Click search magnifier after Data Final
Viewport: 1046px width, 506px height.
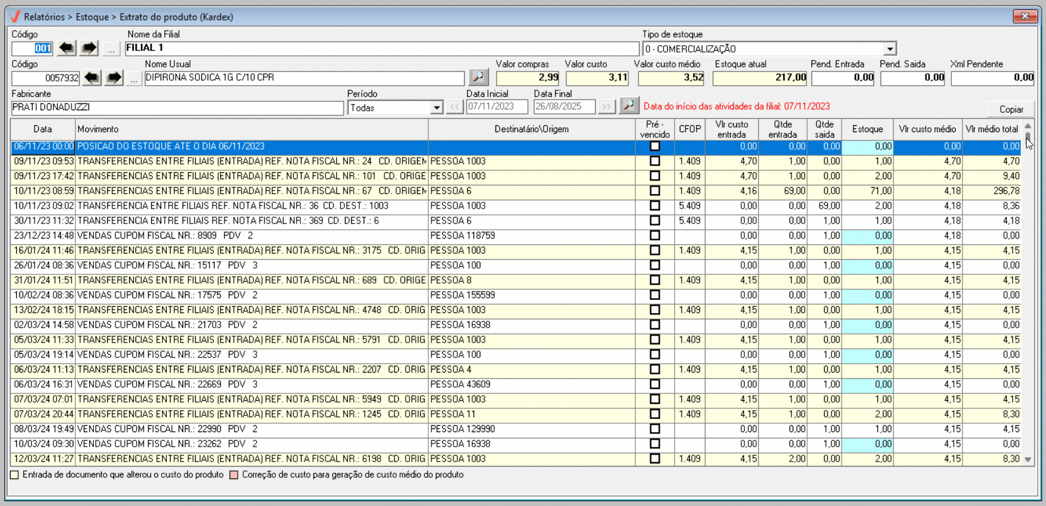[628, 106]
